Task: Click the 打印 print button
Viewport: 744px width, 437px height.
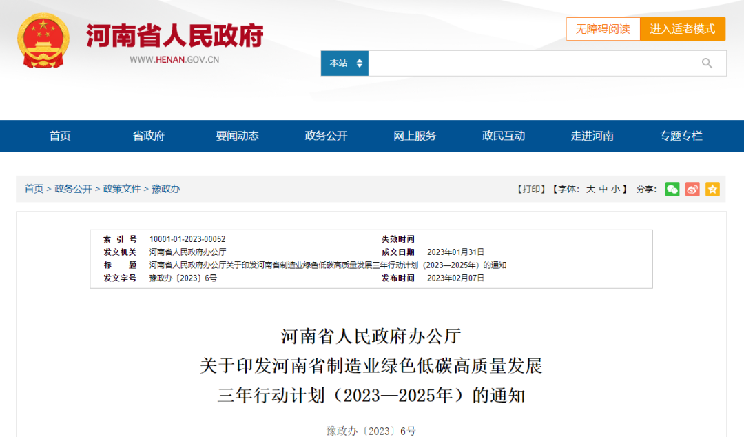Action: click(x=531, y=189)
